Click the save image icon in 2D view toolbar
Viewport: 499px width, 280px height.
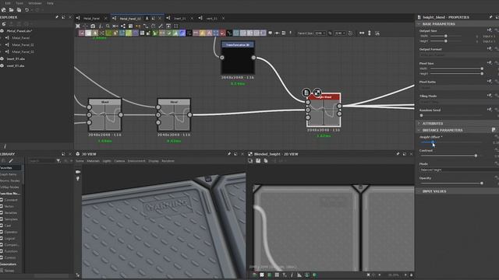[x=258, y=161]
